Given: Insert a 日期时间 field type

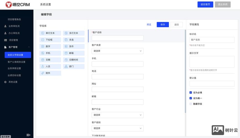Looking at the screenshot, I should pyautogui.click(x=74, y=60).
